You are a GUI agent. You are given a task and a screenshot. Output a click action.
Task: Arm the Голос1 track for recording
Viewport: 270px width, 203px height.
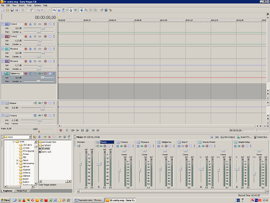tap(26, 24)
